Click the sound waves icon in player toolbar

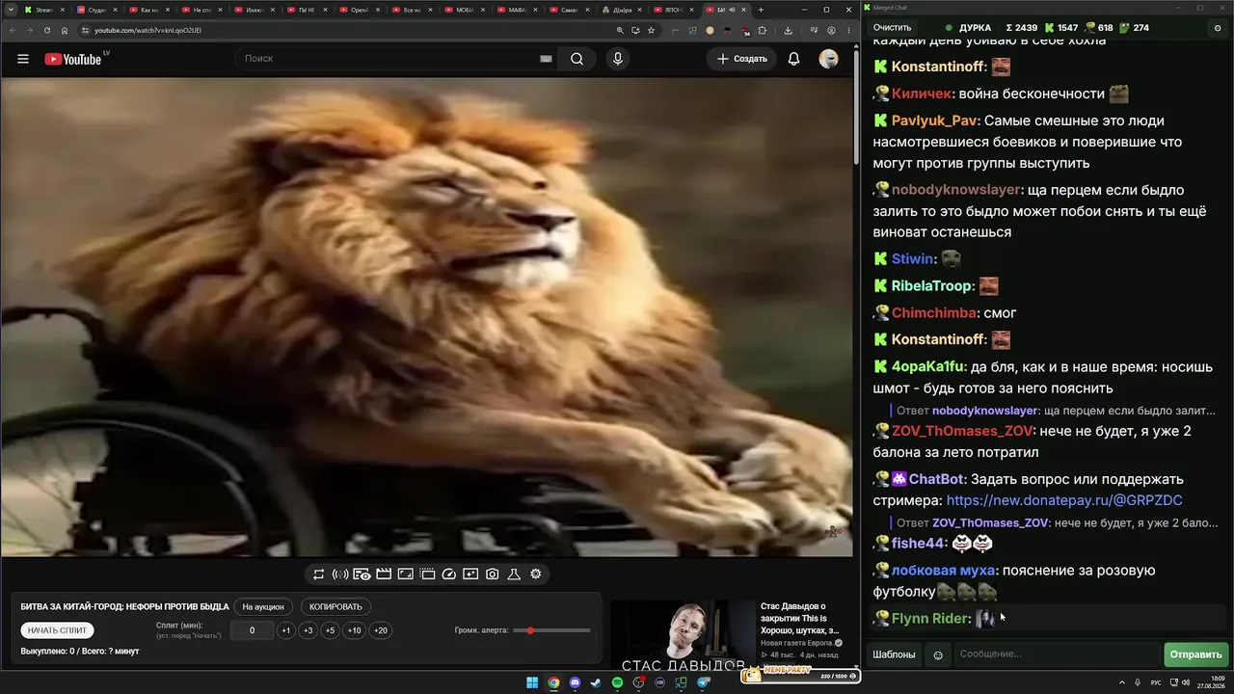[x=340, y=574]
